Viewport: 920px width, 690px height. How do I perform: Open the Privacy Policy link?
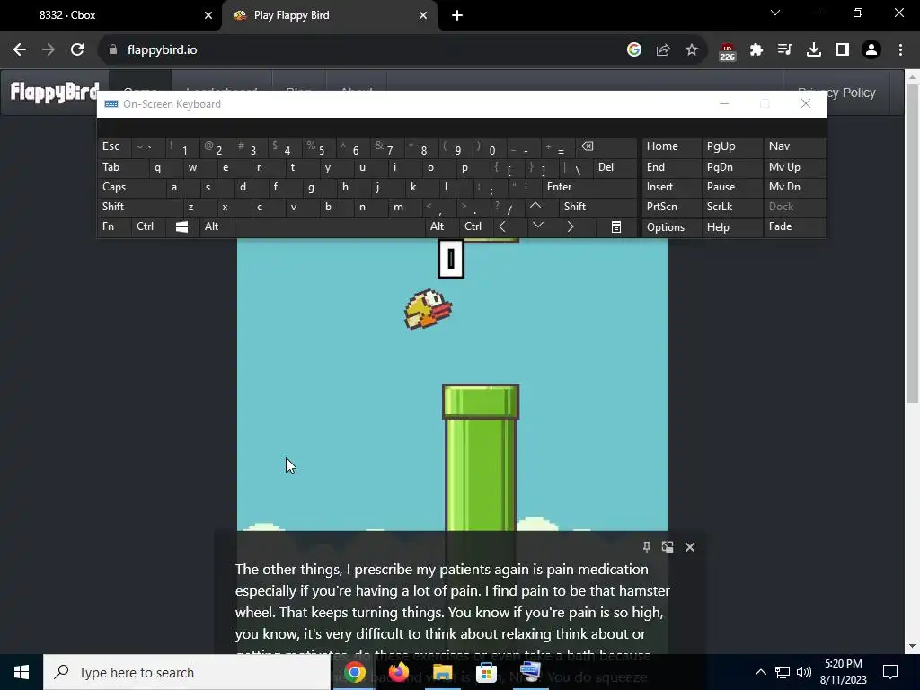pos(836,93)
